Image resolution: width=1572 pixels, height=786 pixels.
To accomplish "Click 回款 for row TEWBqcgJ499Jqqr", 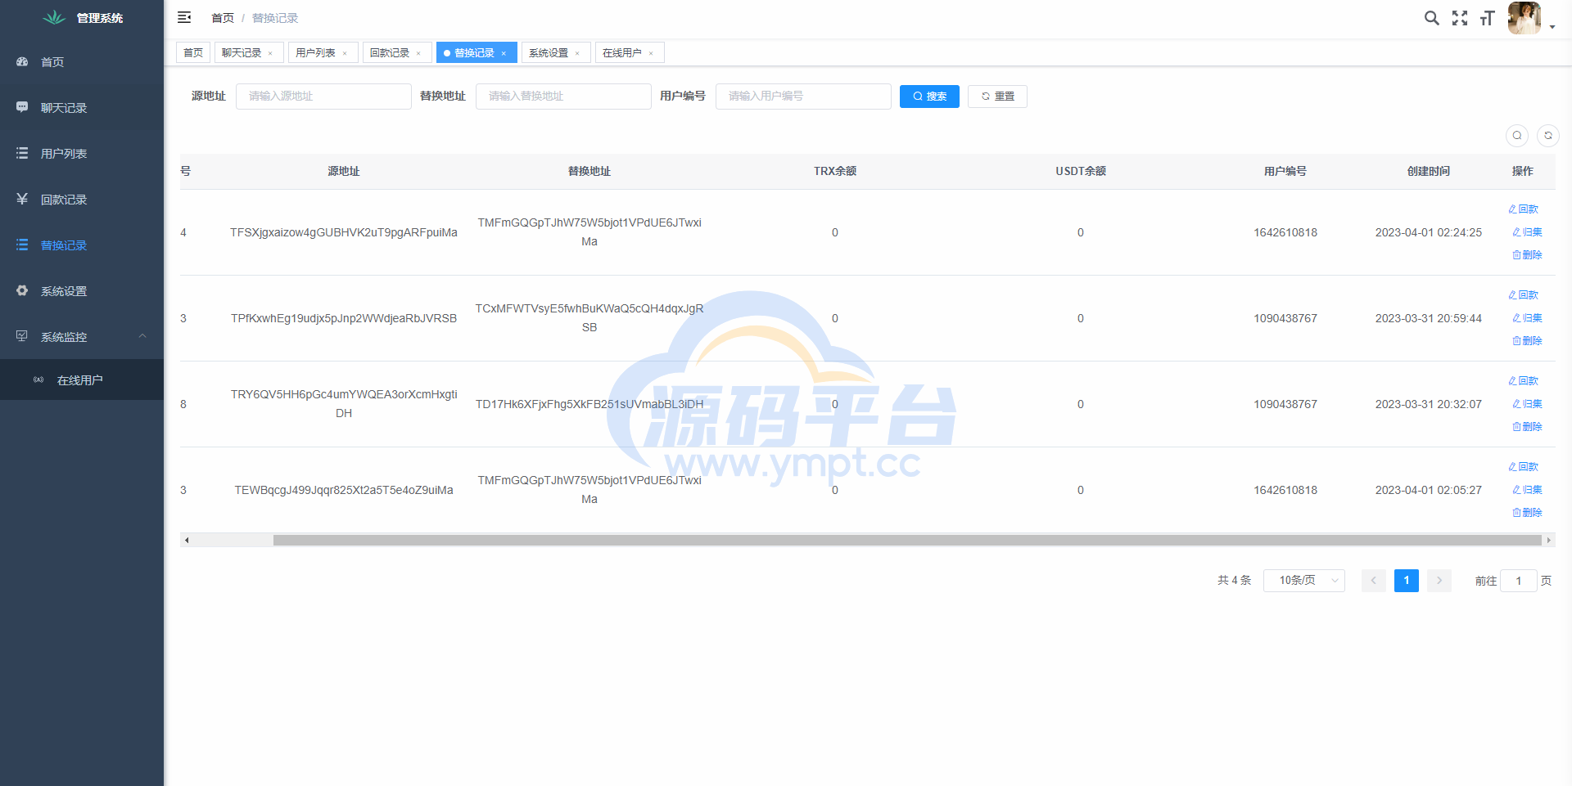I will pyautogui.click(x=1523, y=467).
